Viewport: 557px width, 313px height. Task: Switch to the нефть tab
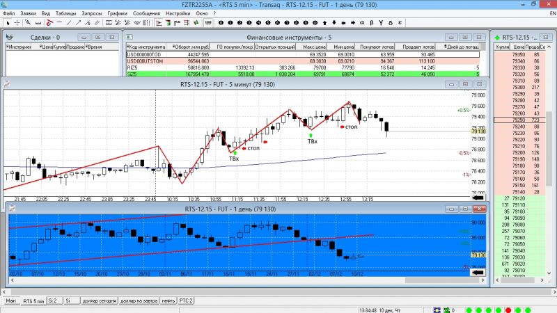point(168,300)
